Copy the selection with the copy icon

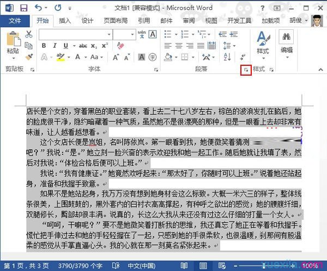point(28,46)
